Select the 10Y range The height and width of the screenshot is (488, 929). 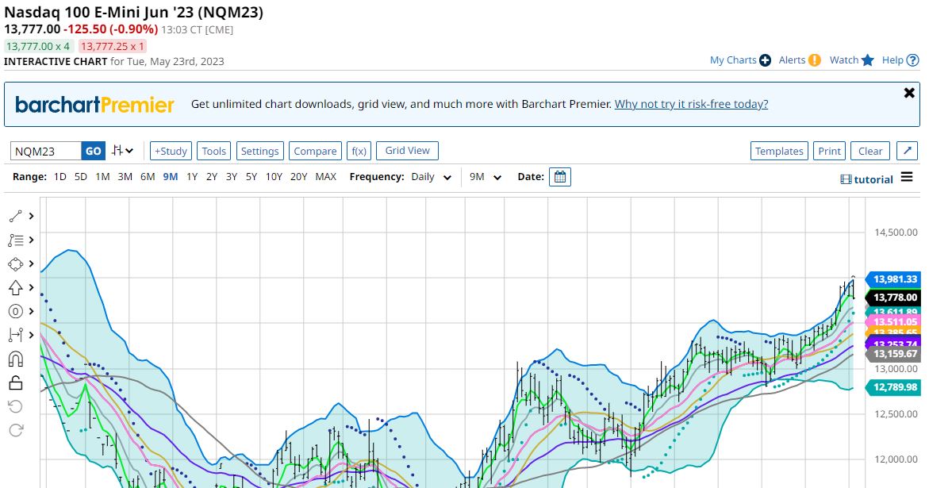coord(274,176)
